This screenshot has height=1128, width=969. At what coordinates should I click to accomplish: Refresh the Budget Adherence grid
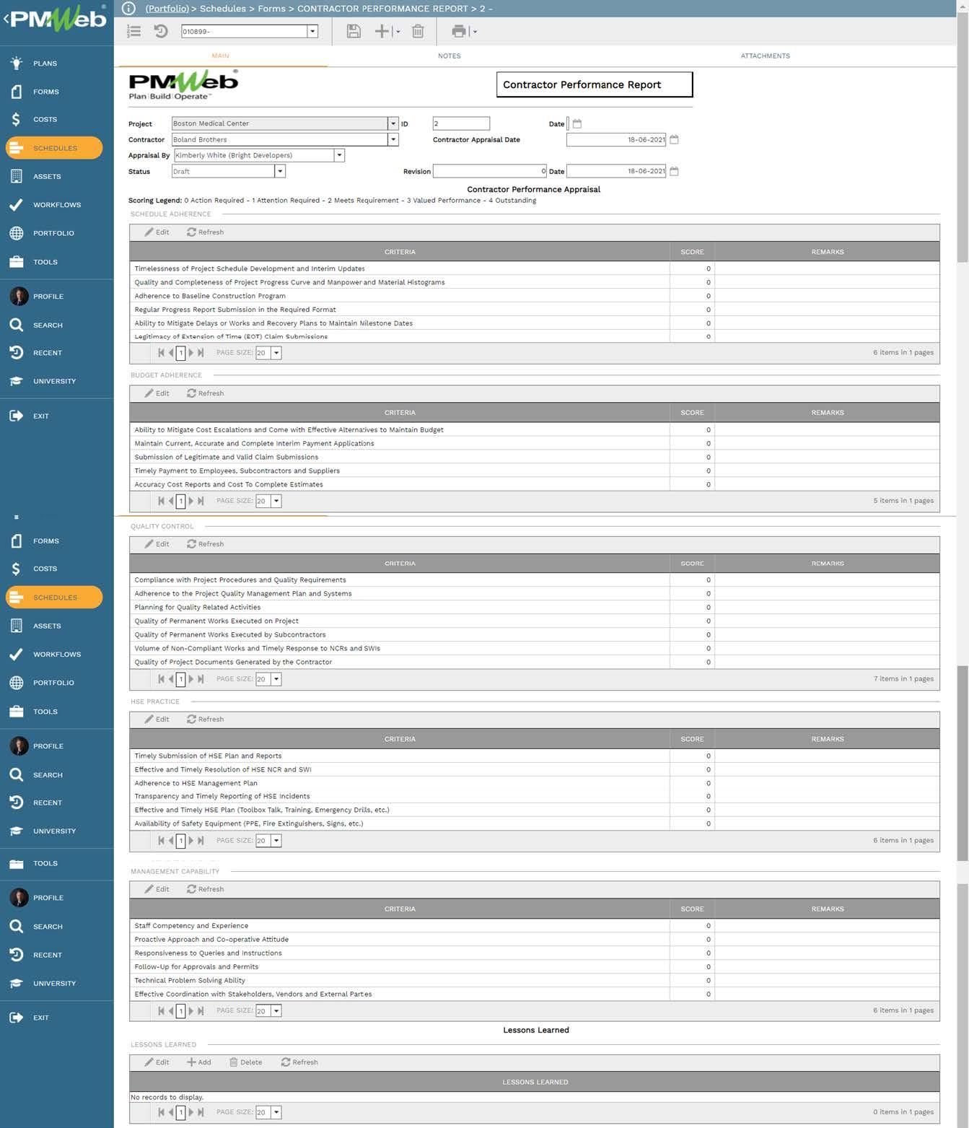click(x=206, y=393)
